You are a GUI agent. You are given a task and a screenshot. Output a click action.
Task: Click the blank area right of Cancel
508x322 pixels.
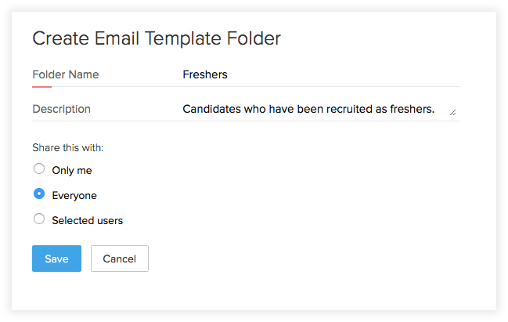coord(313,259)
